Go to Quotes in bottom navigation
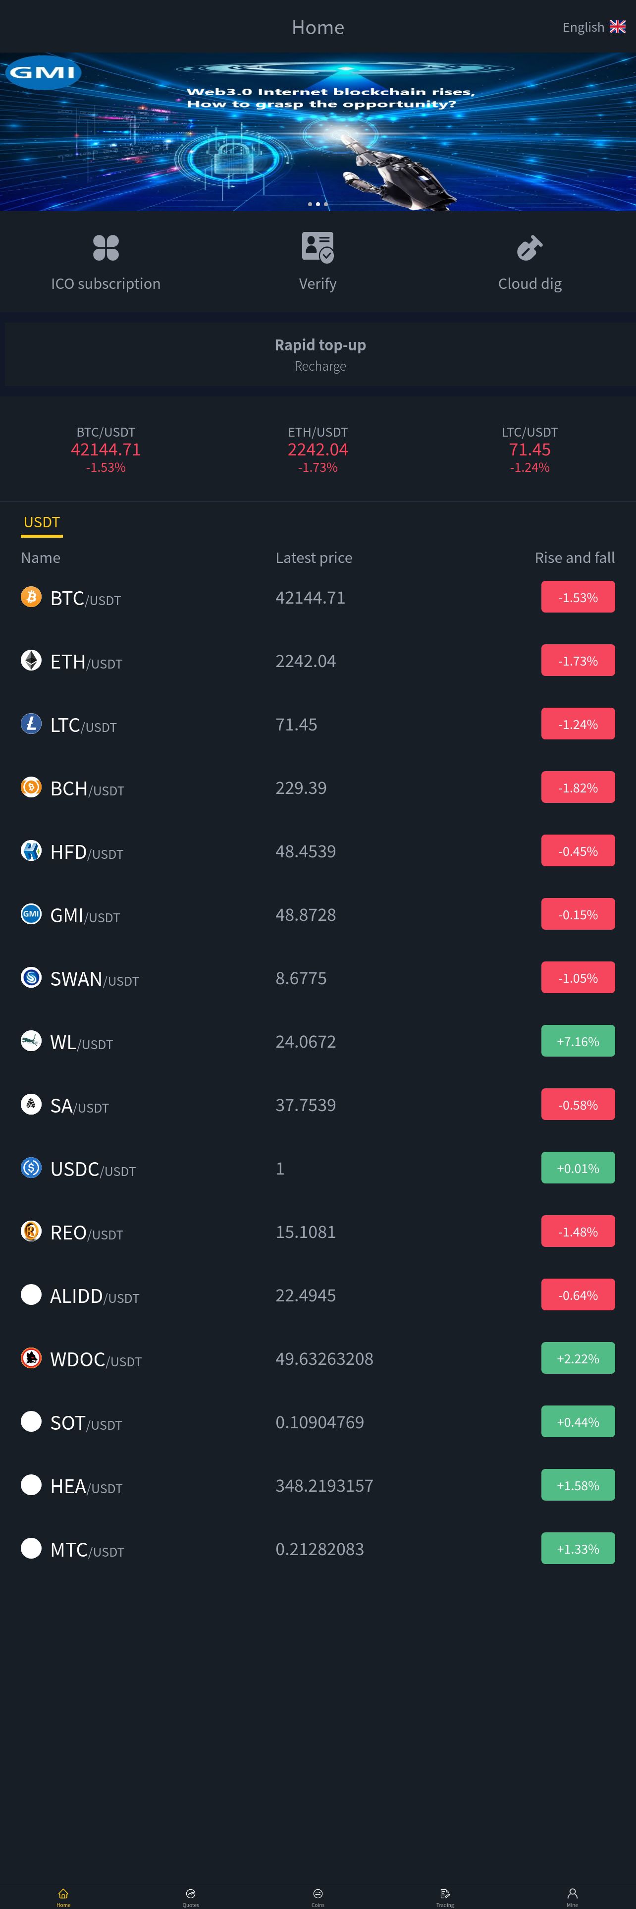636x1909 pixels. pyautogui.click(x=190, y=1897)
